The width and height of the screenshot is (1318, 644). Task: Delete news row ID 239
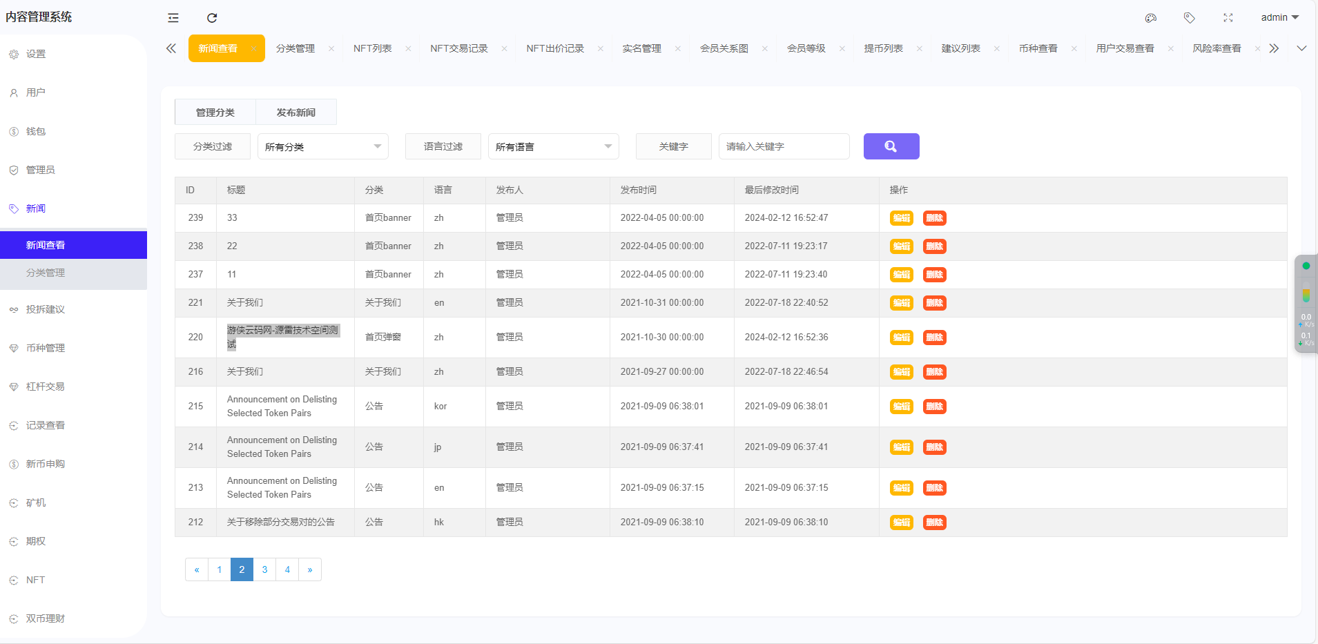pos(934,218)
